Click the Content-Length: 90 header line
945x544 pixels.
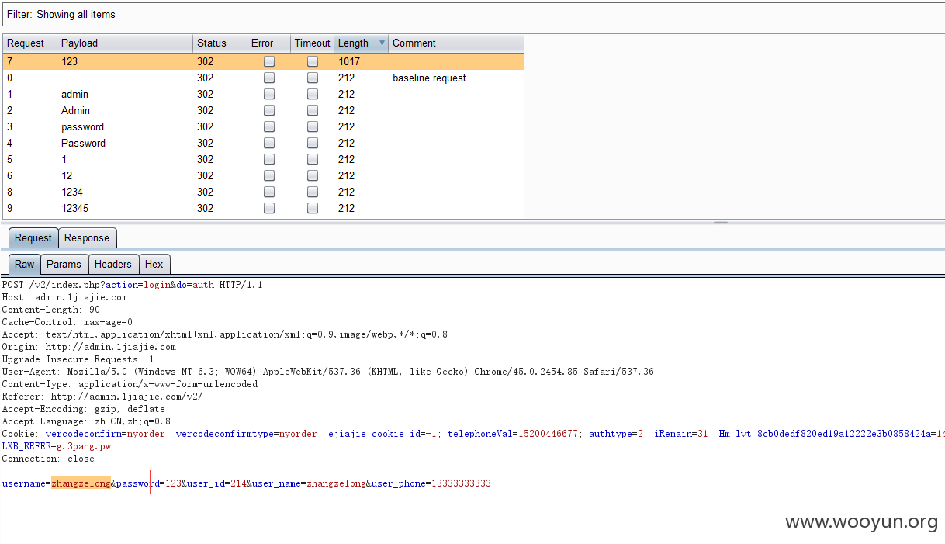coord(50,310)
